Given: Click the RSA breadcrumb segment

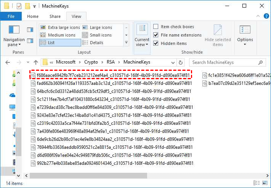Looking at the screenshot, I should click(111, 62).
